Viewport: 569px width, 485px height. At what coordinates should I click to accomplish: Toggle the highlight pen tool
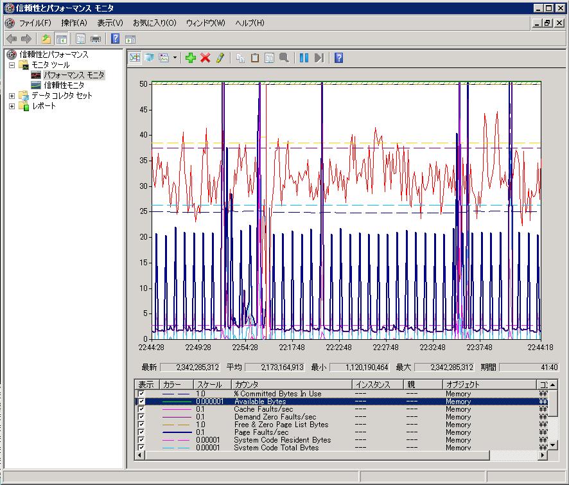pos(220,58)
